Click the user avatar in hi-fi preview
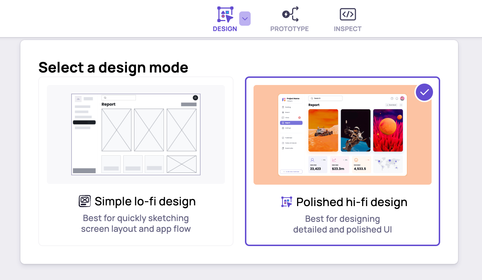The height and width of the screenshot is (280, 482). tap(402, 98)
